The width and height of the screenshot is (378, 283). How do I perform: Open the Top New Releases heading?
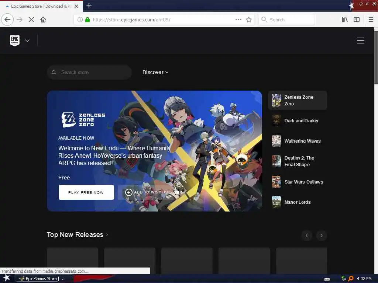pyautogui.click(x=77, y=235)
